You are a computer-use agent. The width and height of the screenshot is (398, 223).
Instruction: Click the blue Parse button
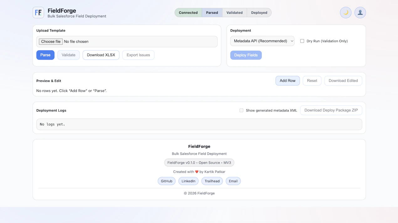(45, 55)
